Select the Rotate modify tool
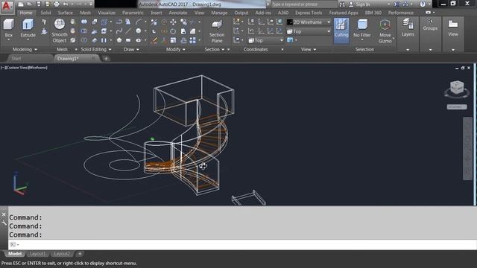Viewport: 477px width, 268px height. tap(173, 31)
